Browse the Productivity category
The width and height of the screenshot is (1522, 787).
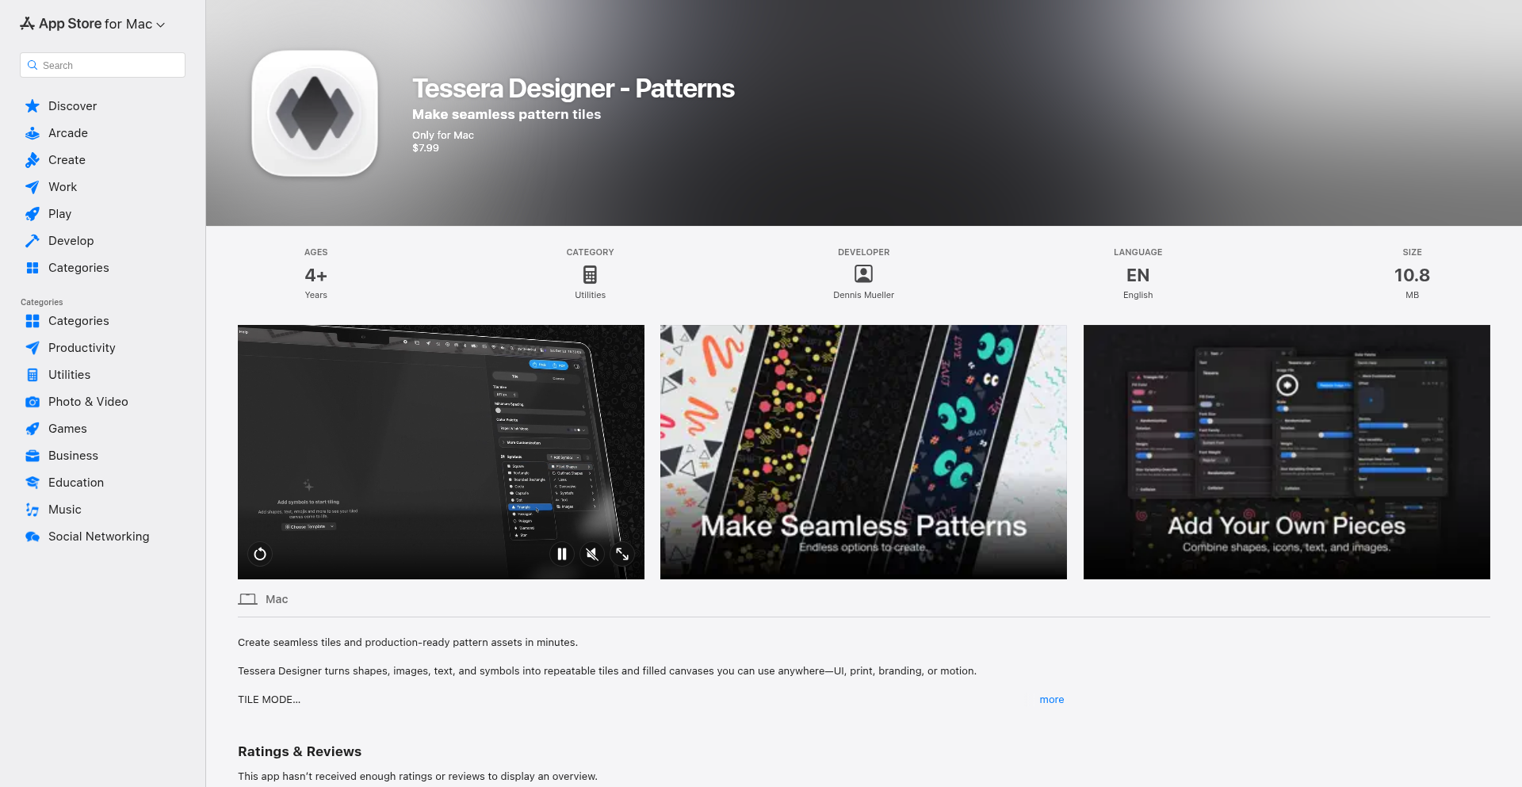point(81,347)
